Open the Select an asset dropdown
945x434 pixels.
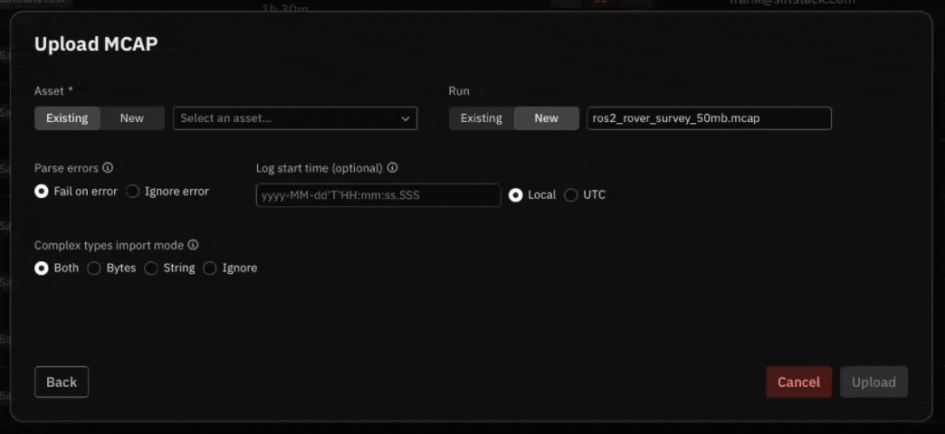click(x=295, y=118)
